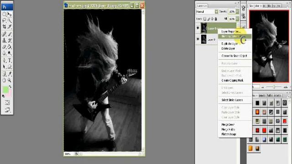
Task: Hide the Layer 0 copy layer
Action: [x=198, y=28]
